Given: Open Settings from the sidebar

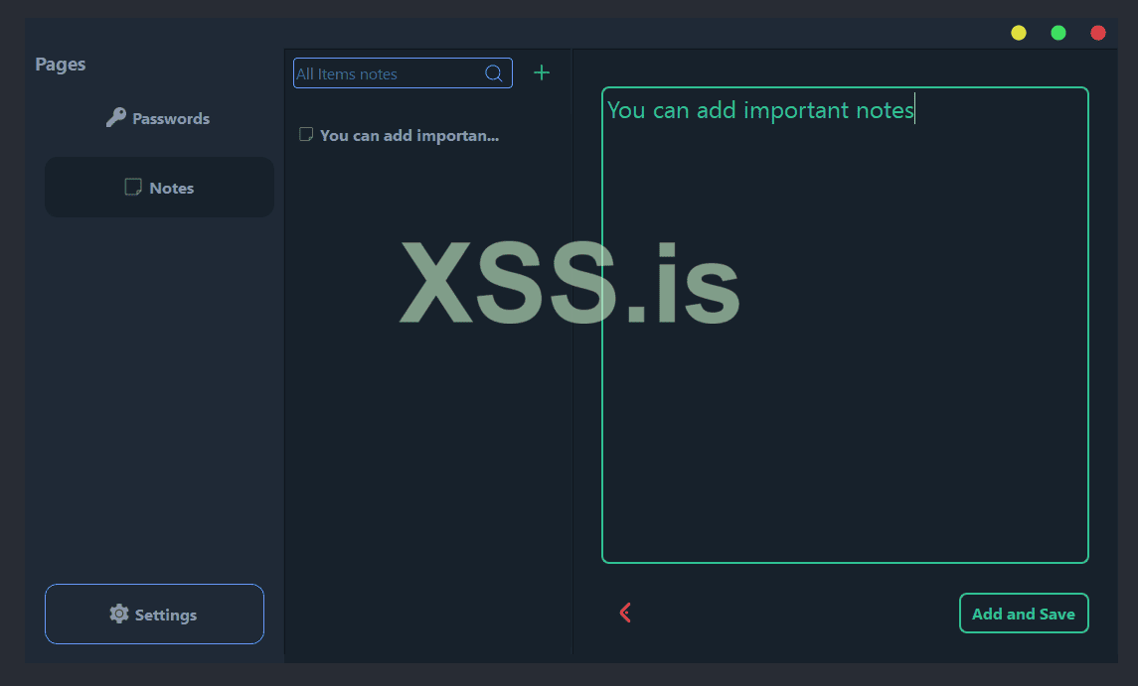Looking at the screenshot, I should 154,614.
